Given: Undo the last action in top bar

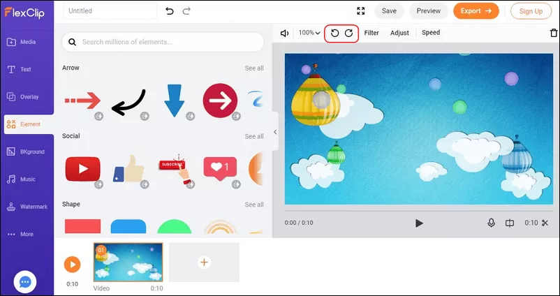Looking at the screenshot, I should [170, 11].
